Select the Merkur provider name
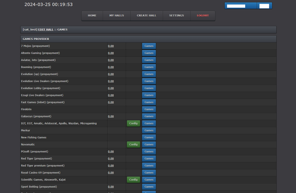Image resolution: width=296 pixels, height=193 pixels. 25,130
